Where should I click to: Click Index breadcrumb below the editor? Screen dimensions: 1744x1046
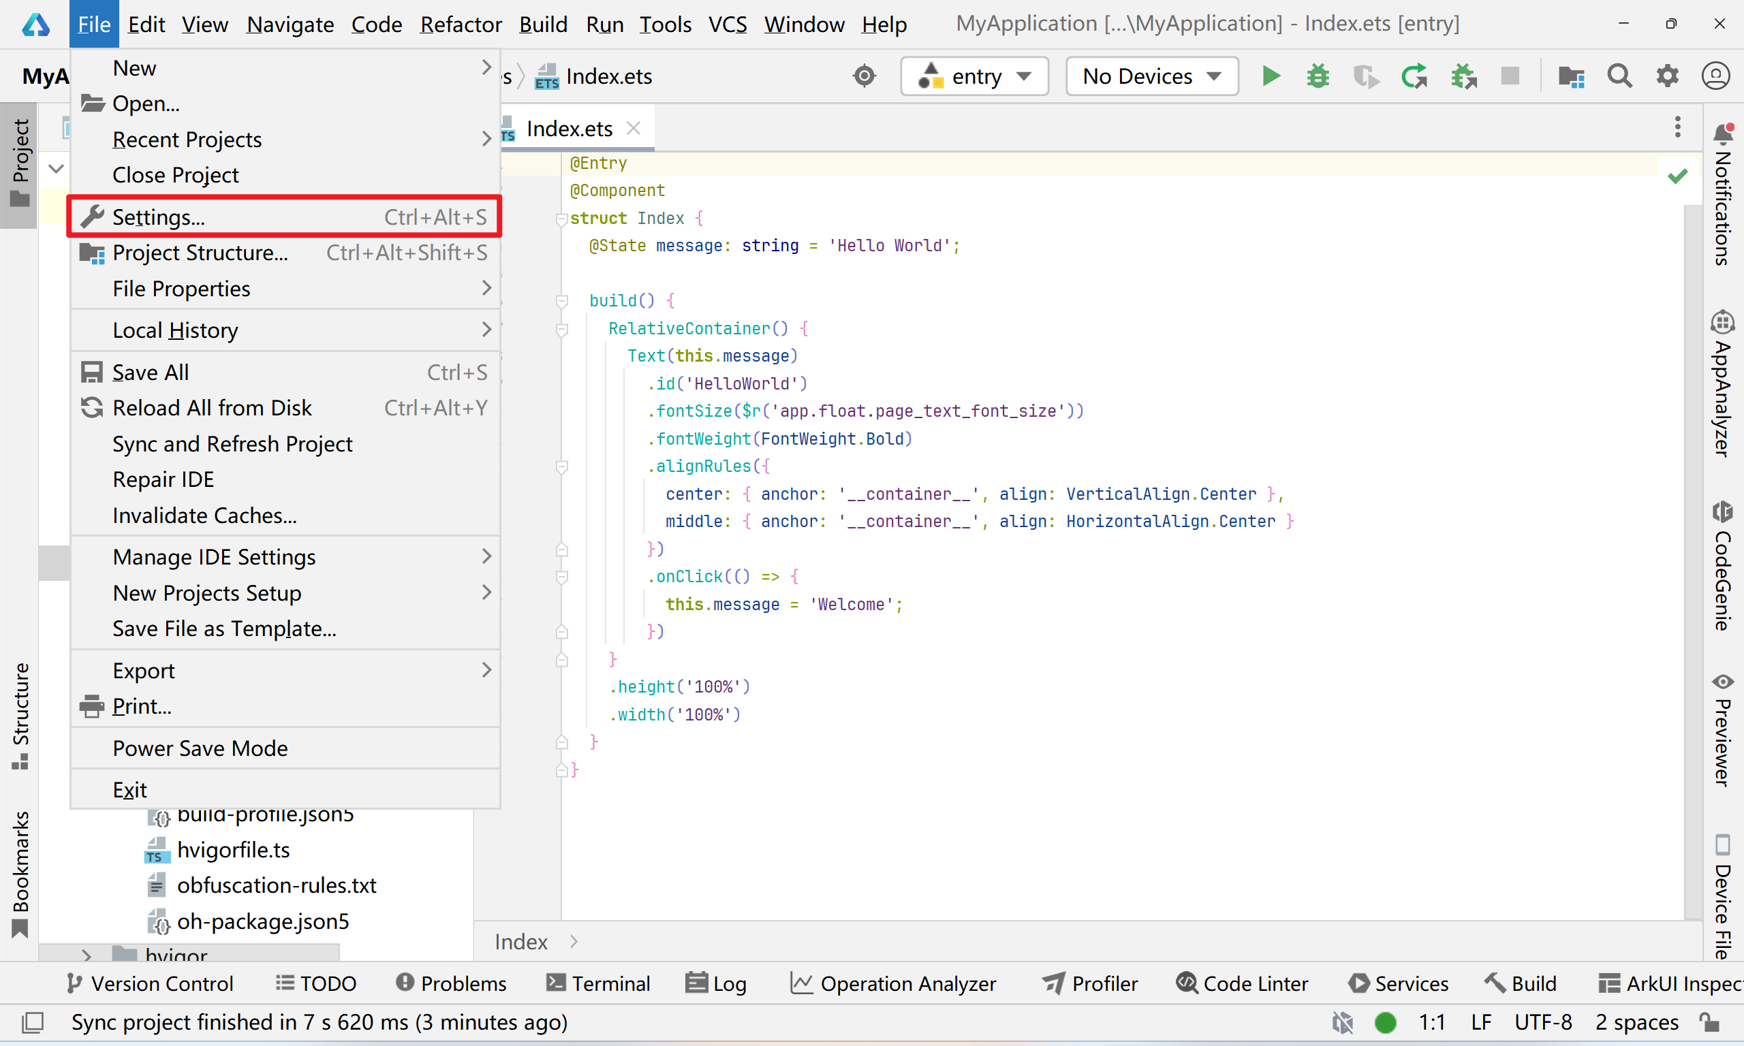coord(520,942)
